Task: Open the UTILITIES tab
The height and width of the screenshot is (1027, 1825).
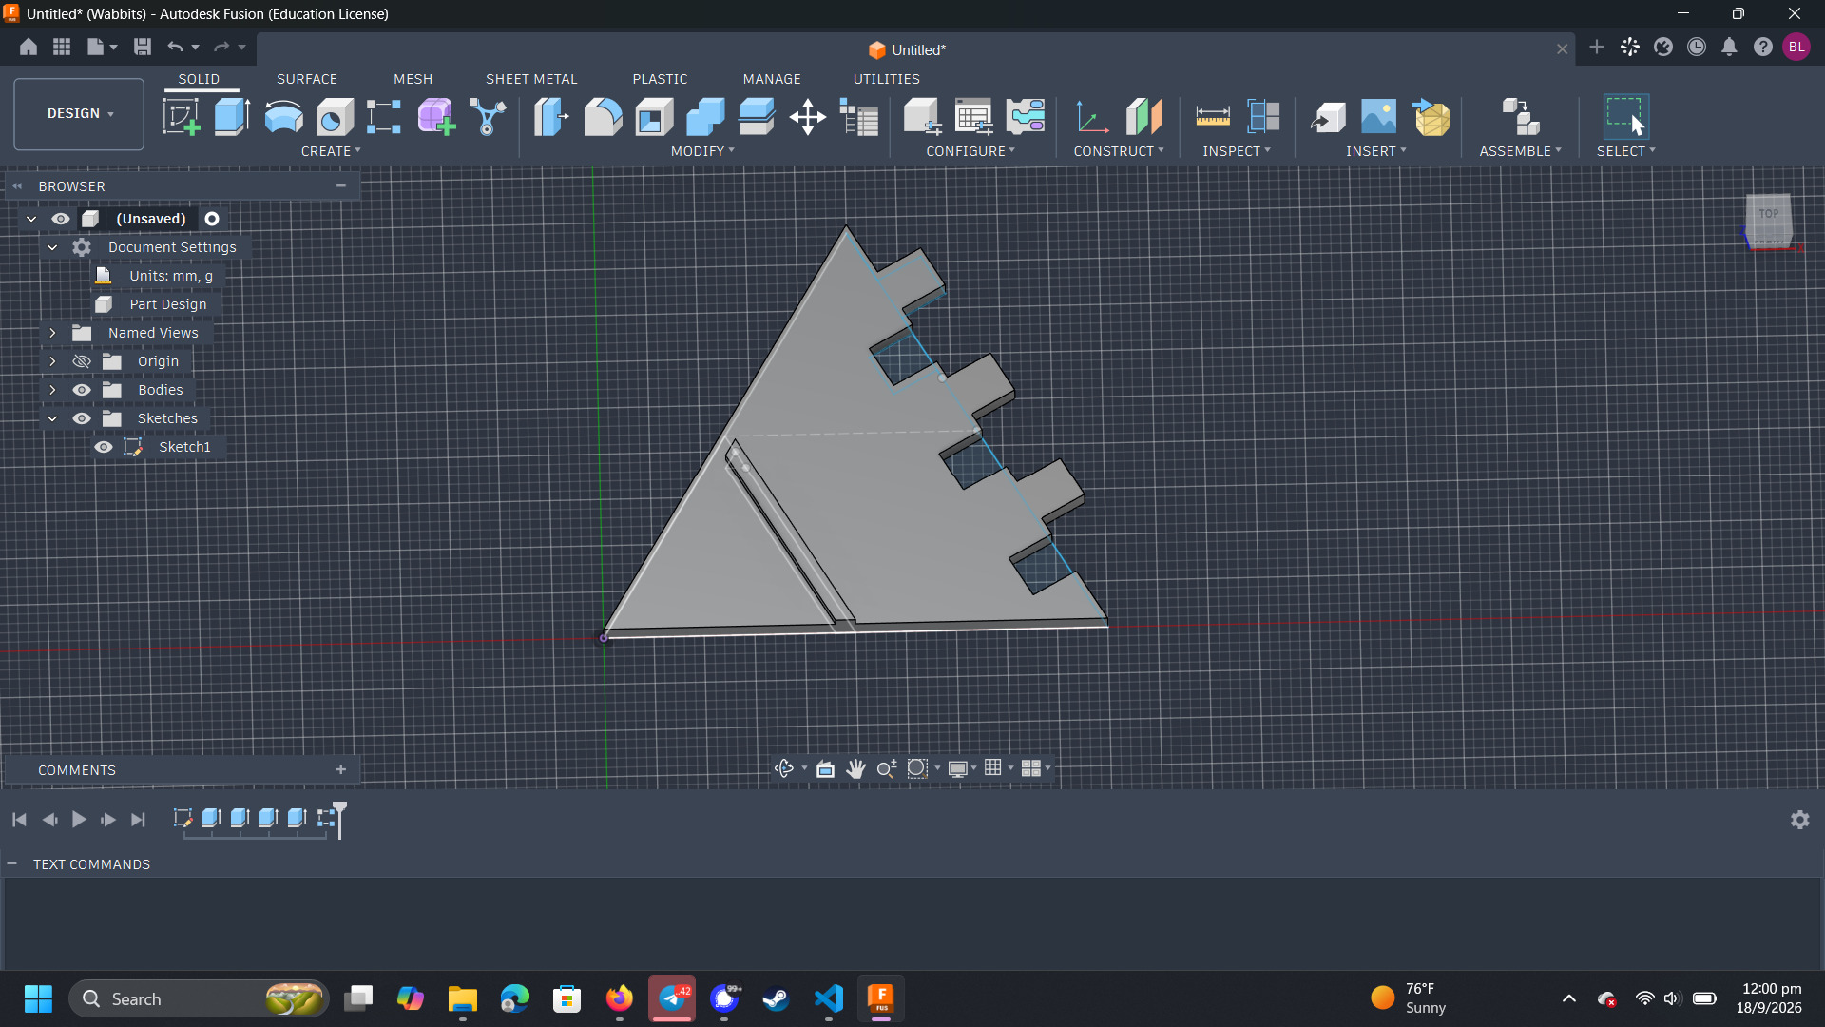Action: point(887,79)
